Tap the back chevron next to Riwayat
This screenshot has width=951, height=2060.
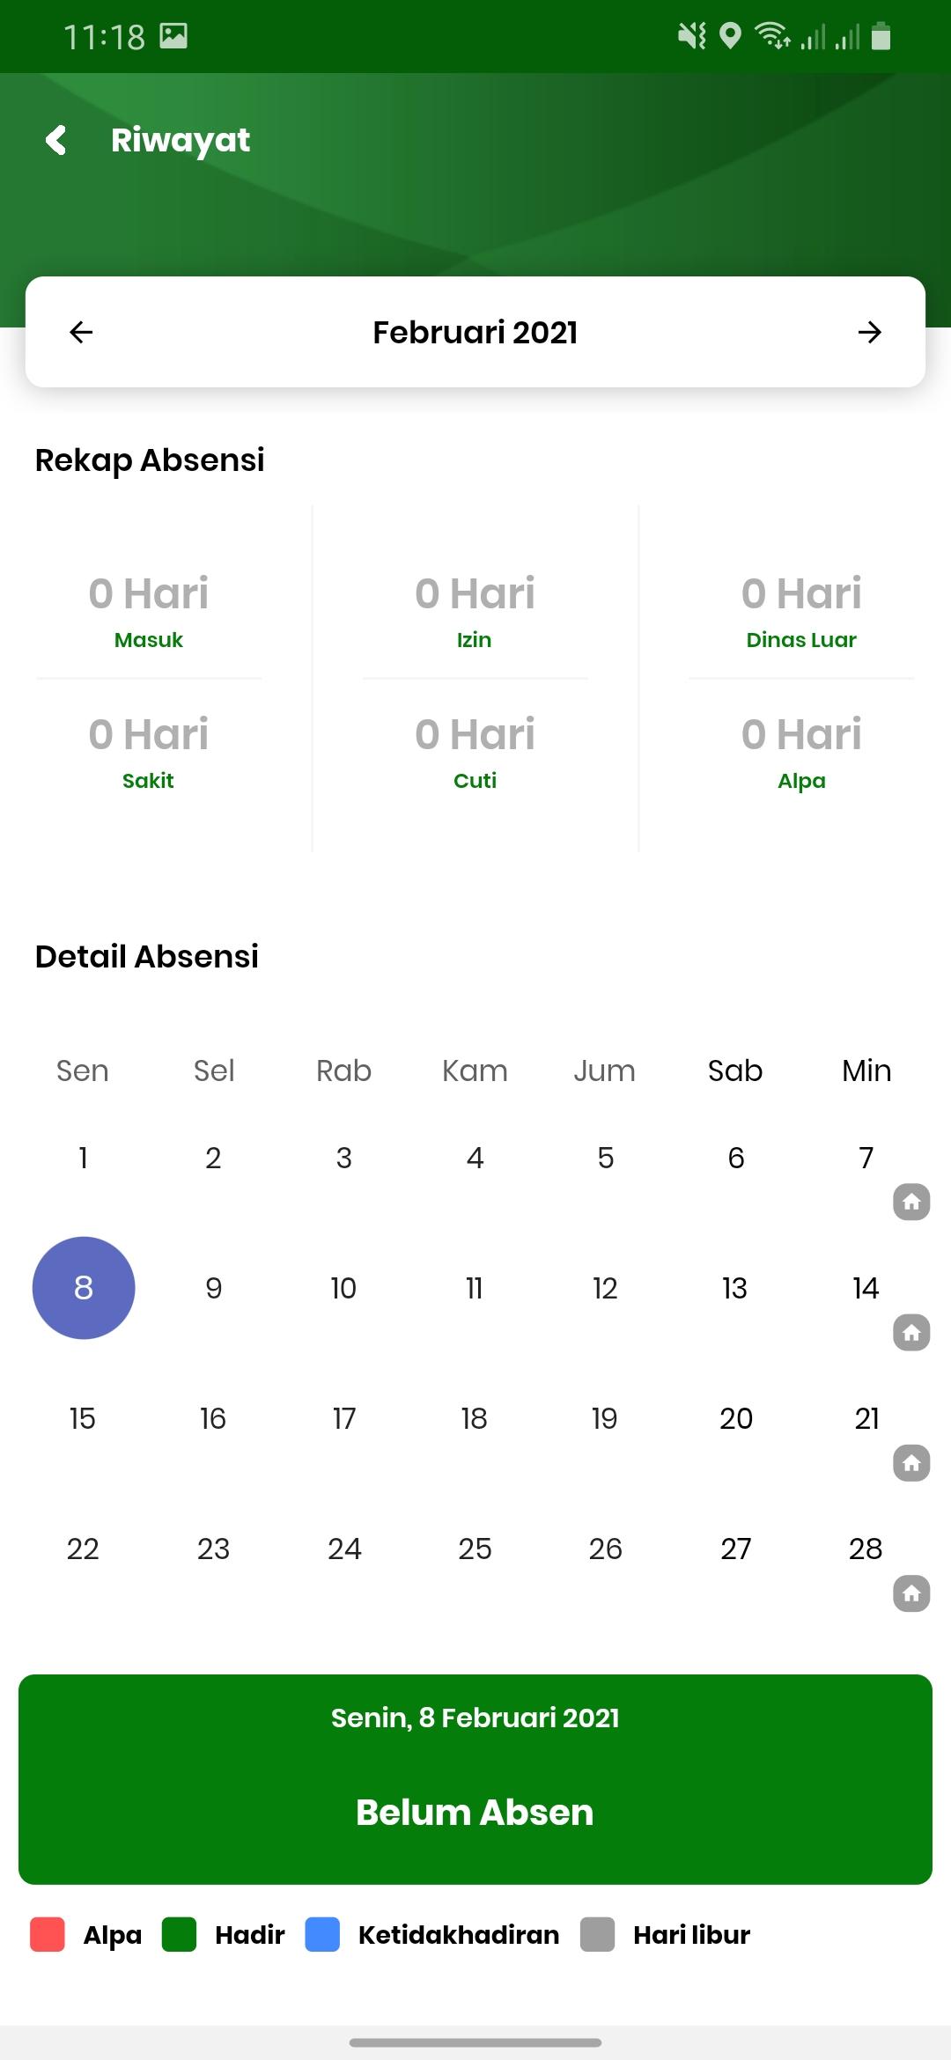(56, 140)
